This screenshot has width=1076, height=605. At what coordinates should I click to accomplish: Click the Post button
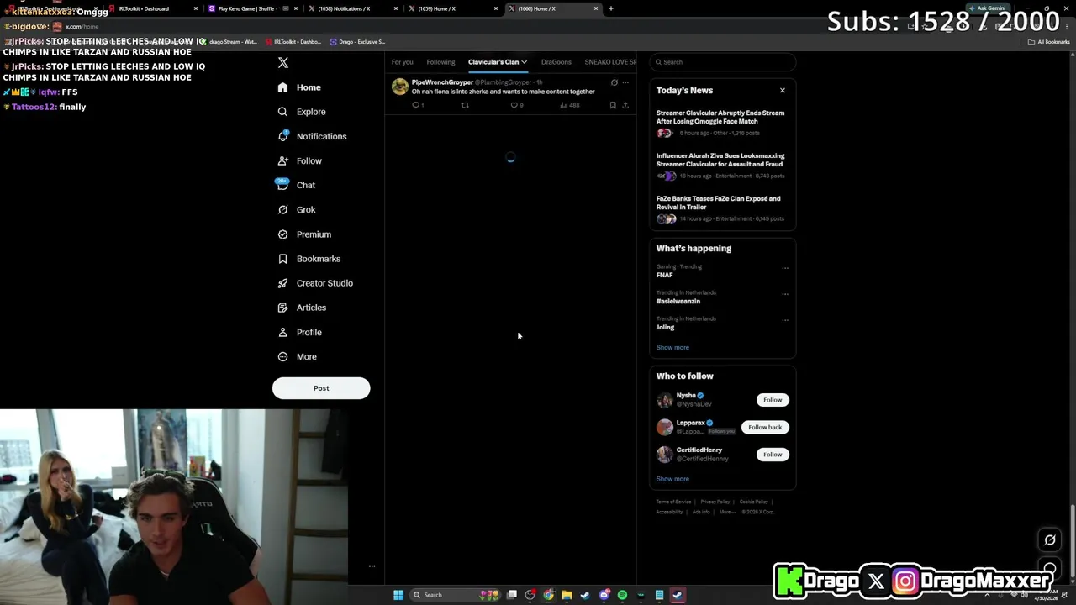(321, 388)
